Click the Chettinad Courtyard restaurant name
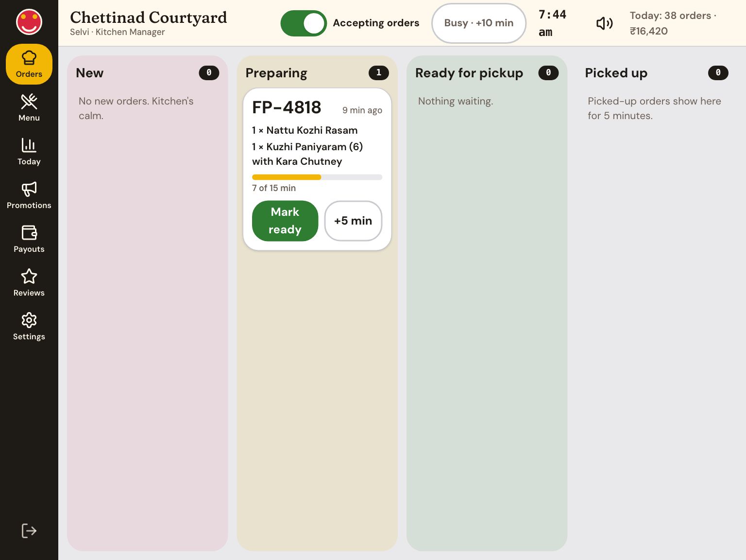 (149, 17)
